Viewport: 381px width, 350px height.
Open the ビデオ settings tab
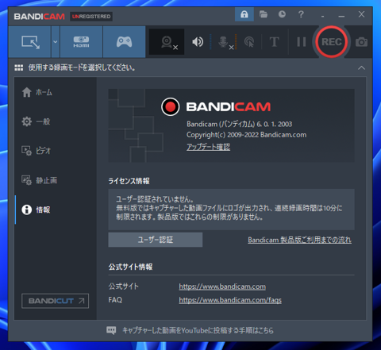tap(37, 151)
